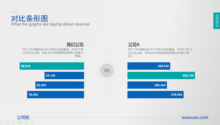The width and height of the screenshot is (220, 125).
Task: Click the 公司A heading
Action: coord(134,45)
